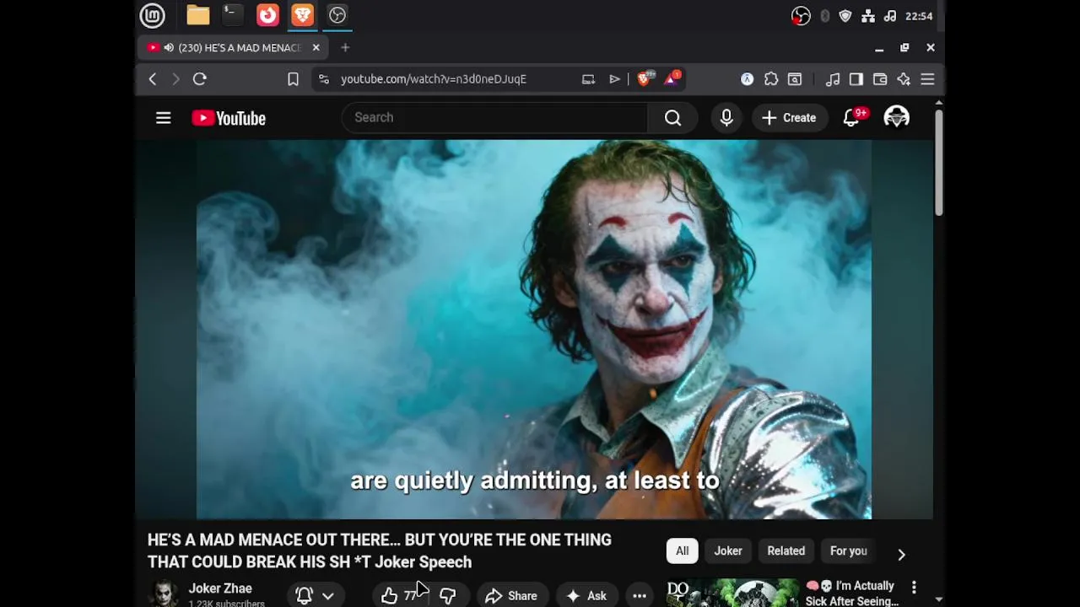Open the Brave main hamburger menu
This screenshot has width=1080, height=607.
coord(927,79)
